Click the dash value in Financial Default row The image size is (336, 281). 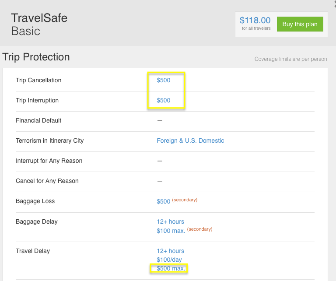pyautogui.click(x=160, y=121)
